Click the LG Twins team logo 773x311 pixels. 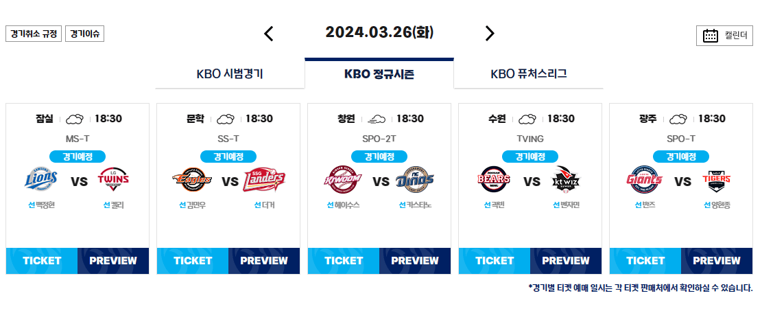tap(113, 181)
